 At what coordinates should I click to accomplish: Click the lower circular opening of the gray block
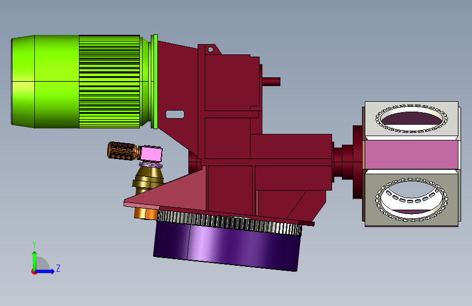coord(411,199)
